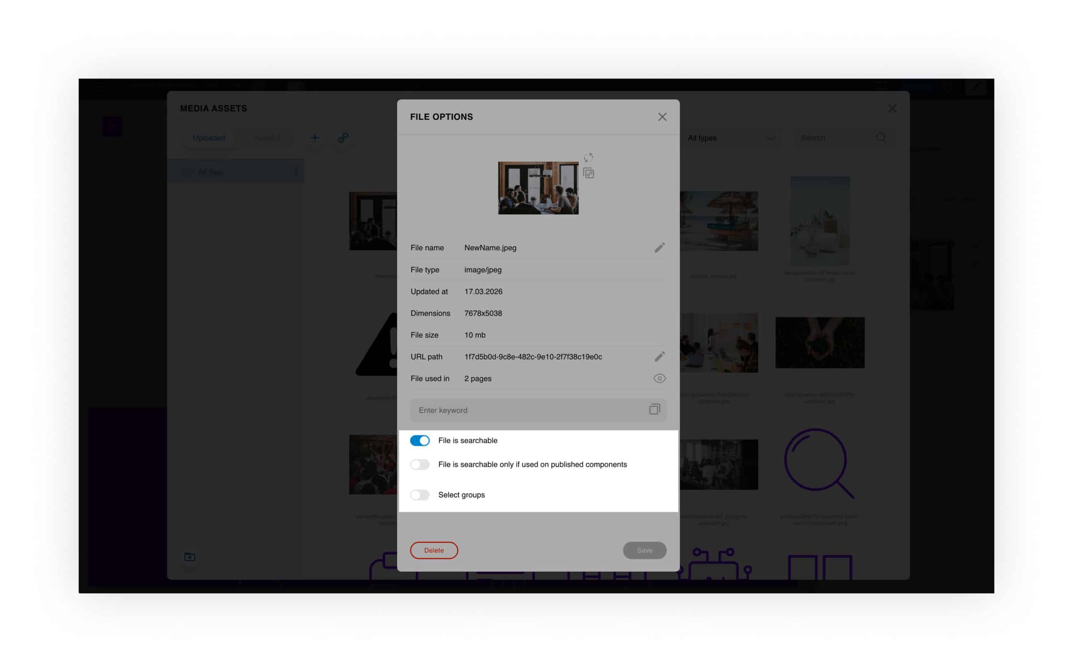
Task: Click the copy file link icon
Action: 588,173
